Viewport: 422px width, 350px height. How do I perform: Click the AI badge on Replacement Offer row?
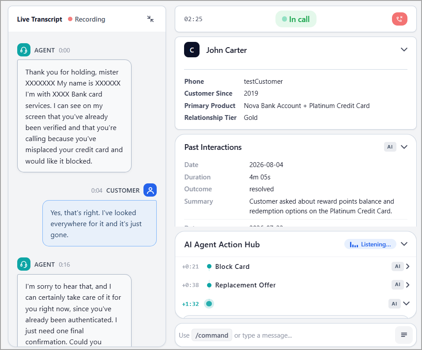(398, 285)
